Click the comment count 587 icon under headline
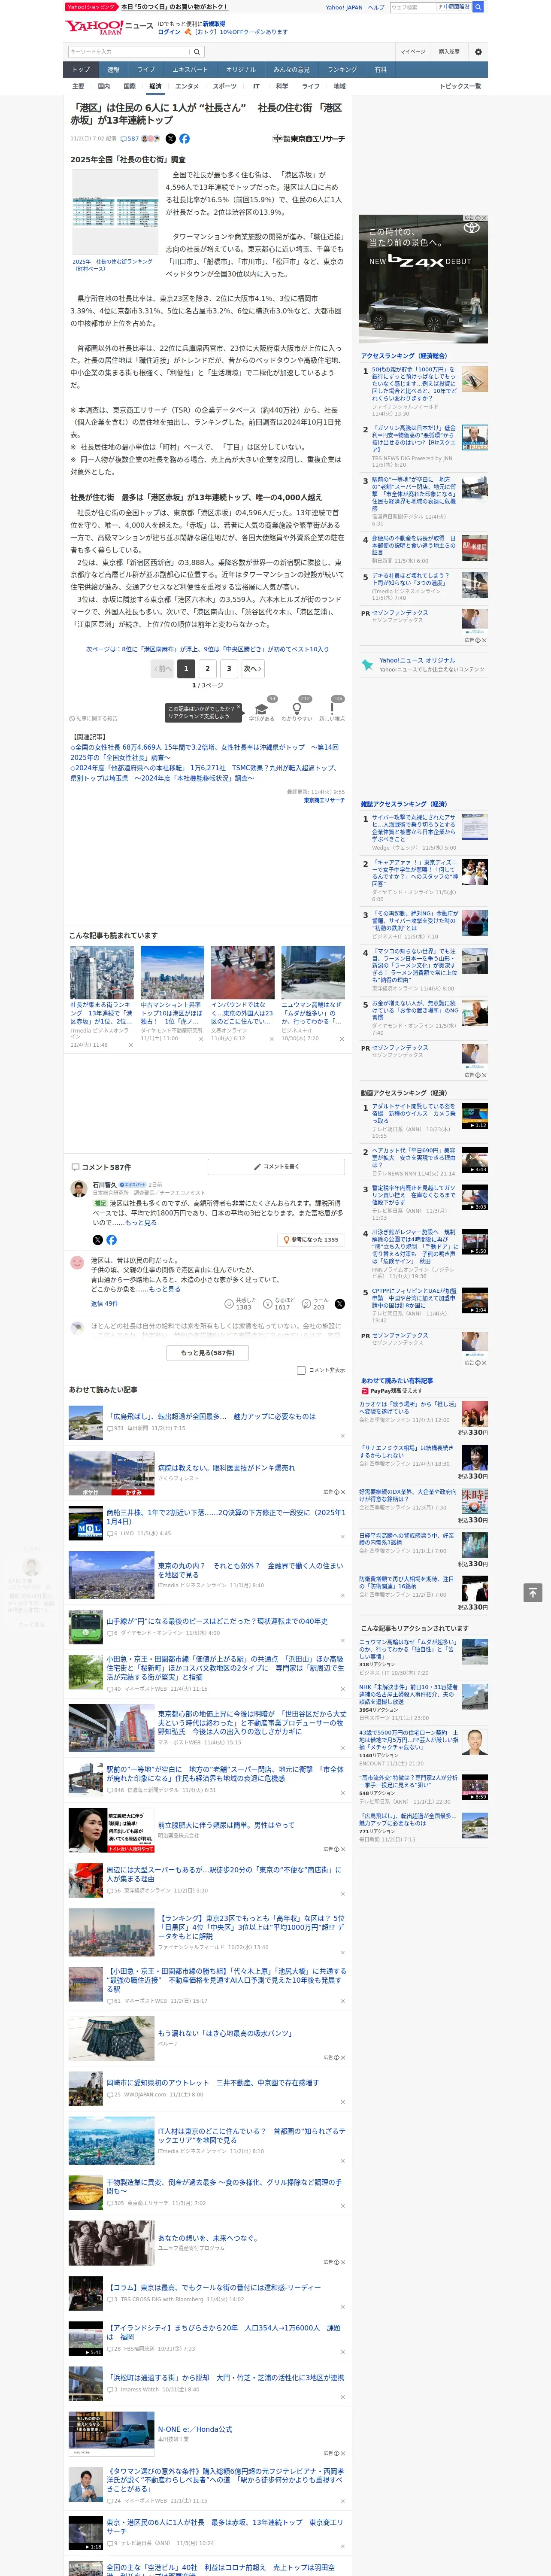 (x=130, y=139)
